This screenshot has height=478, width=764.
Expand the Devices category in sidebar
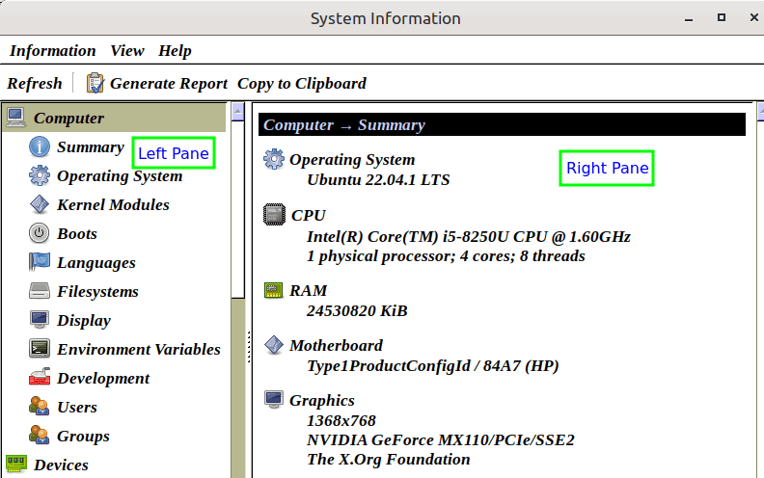click(x=61, y=465)
